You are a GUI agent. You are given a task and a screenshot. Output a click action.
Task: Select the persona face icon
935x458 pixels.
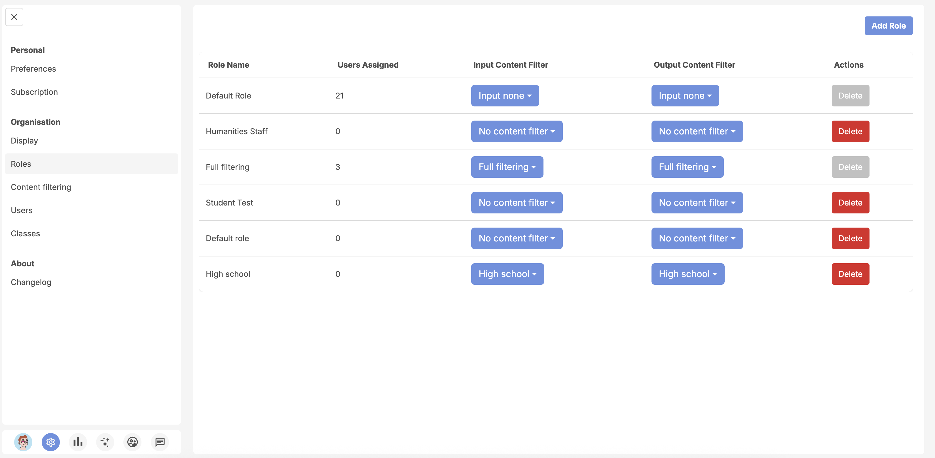[x=132, y=442]
